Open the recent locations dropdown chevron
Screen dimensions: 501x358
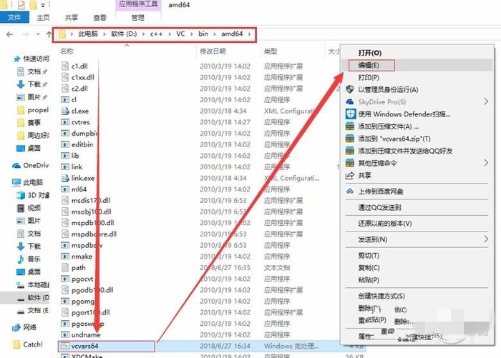tap(38, 34)
